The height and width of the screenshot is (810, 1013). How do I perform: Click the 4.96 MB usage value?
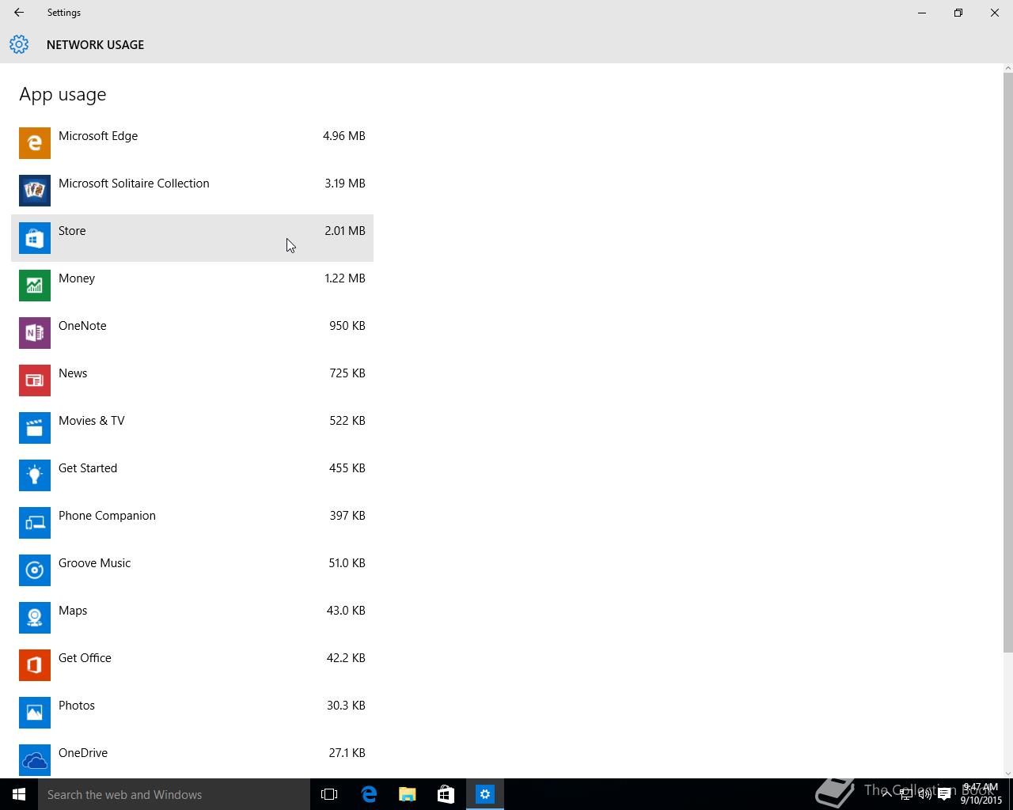344,136
